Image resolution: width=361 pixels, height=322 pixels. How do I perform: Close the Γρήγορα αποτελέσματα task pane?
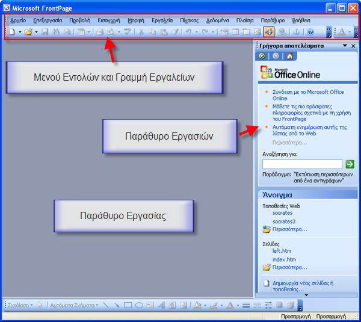(x=353, y=46)
